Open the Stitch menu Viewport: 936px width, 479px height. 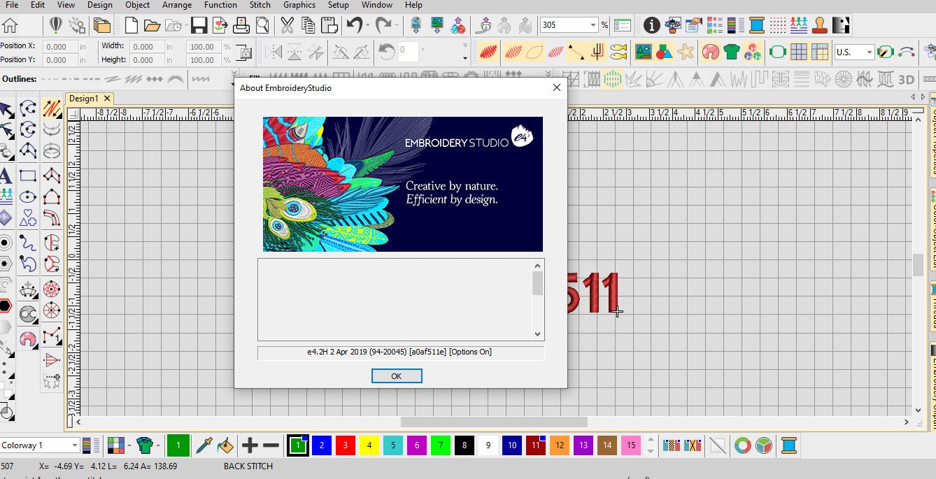(x=260, y=5)
